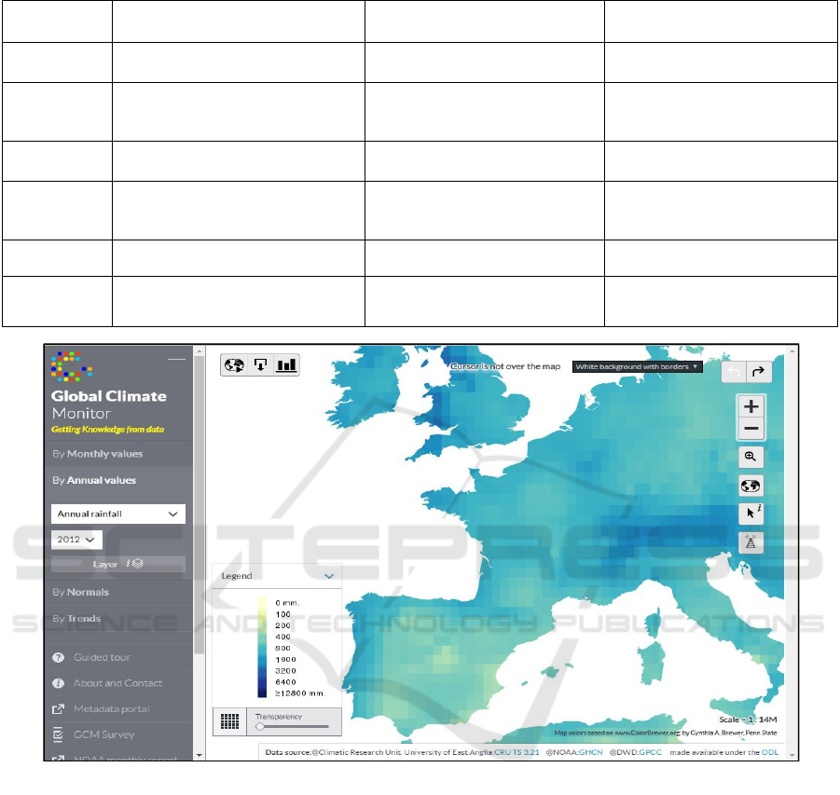Open White background with borders dropdown

(x=637, y=367)
